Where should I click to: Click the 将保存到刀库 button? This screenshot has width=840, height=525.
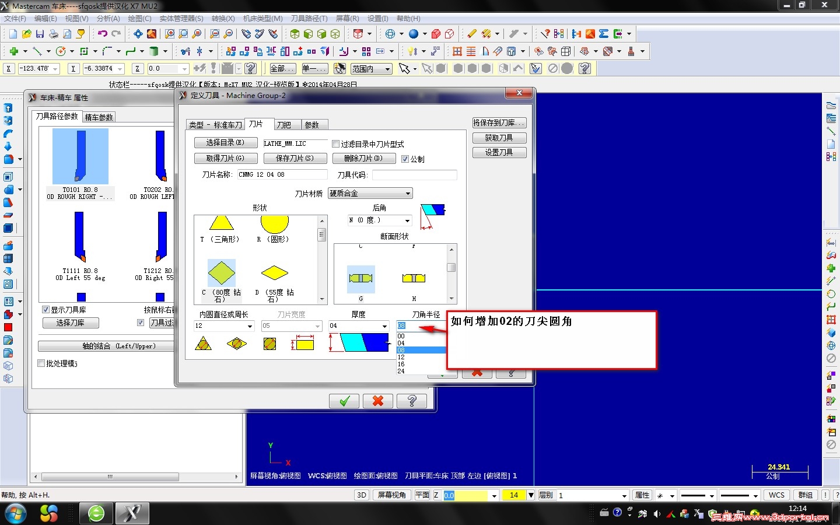click(x=499, y=123)
